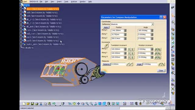195x110 pixels.
Task: Click rotate negative about U icon
Action: pos(156,49)
